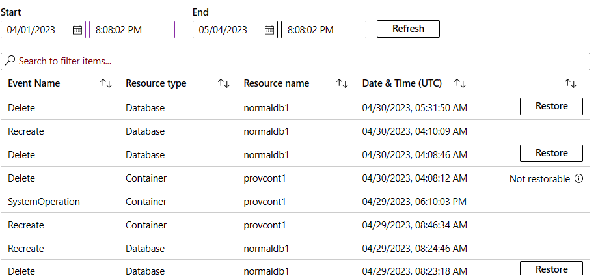Image resolution: width=598 pixels, height=276 pixels.
Task: Sort the last column using its arrows
Action: tap(571, 83)
